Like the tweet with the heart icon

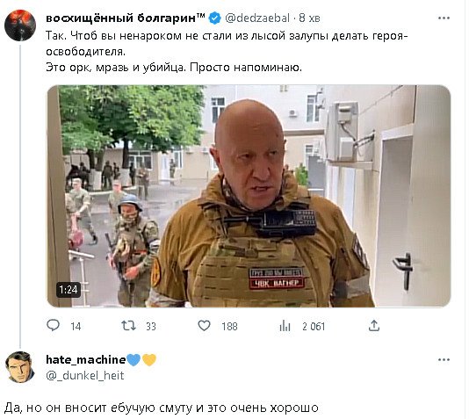(205, 326)
